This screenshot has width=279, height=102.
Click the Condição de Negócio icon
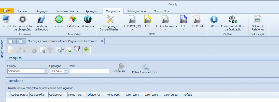point(41,20)
